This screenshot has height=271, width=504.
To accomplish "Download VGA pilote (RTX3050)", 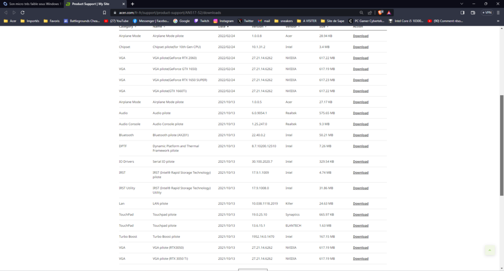I will click(361, 247).
